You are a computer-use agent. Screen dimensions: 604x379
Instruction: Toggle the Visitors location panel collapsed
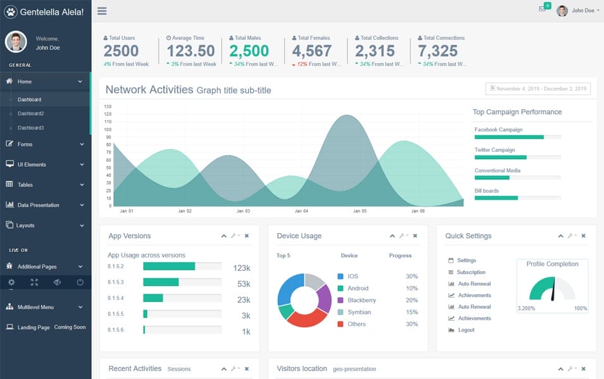(560, 368)
